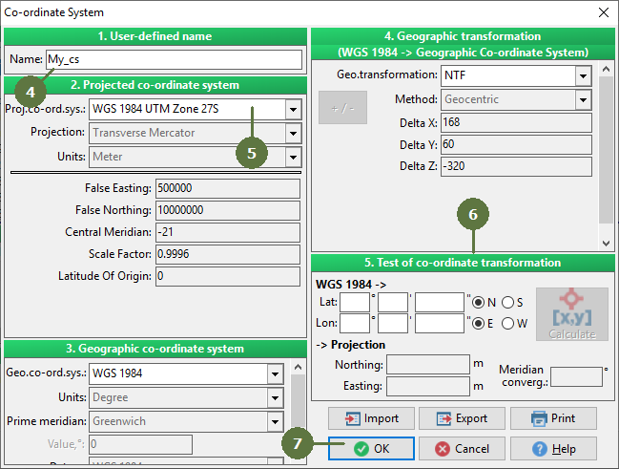
Task: Open the Geo.co-ord.sys. WGS 1984 dropdown
Action: [x=275, y=373]
